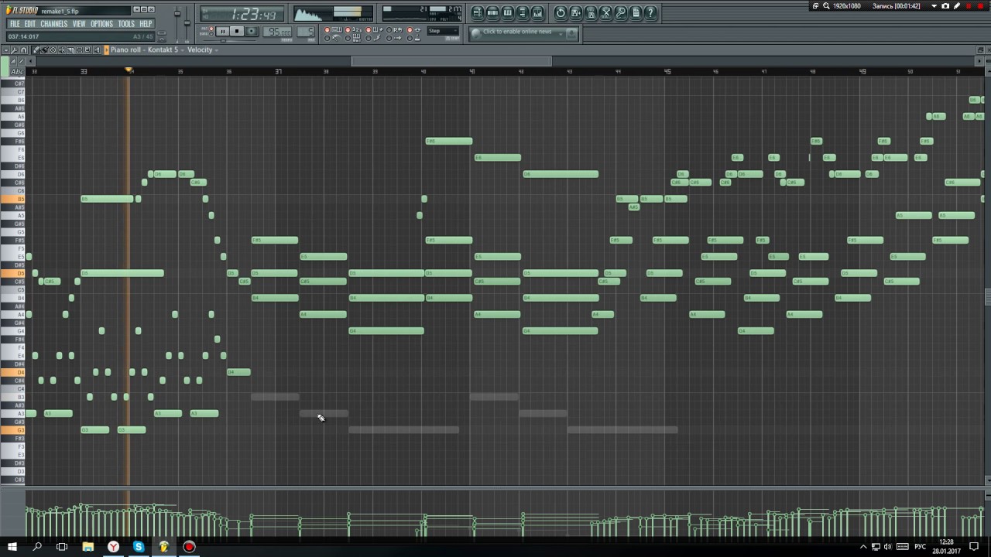Open the Piano Roll window button
Image resolution: width=991 pixels, height=557 pixels.
[508, 12]
